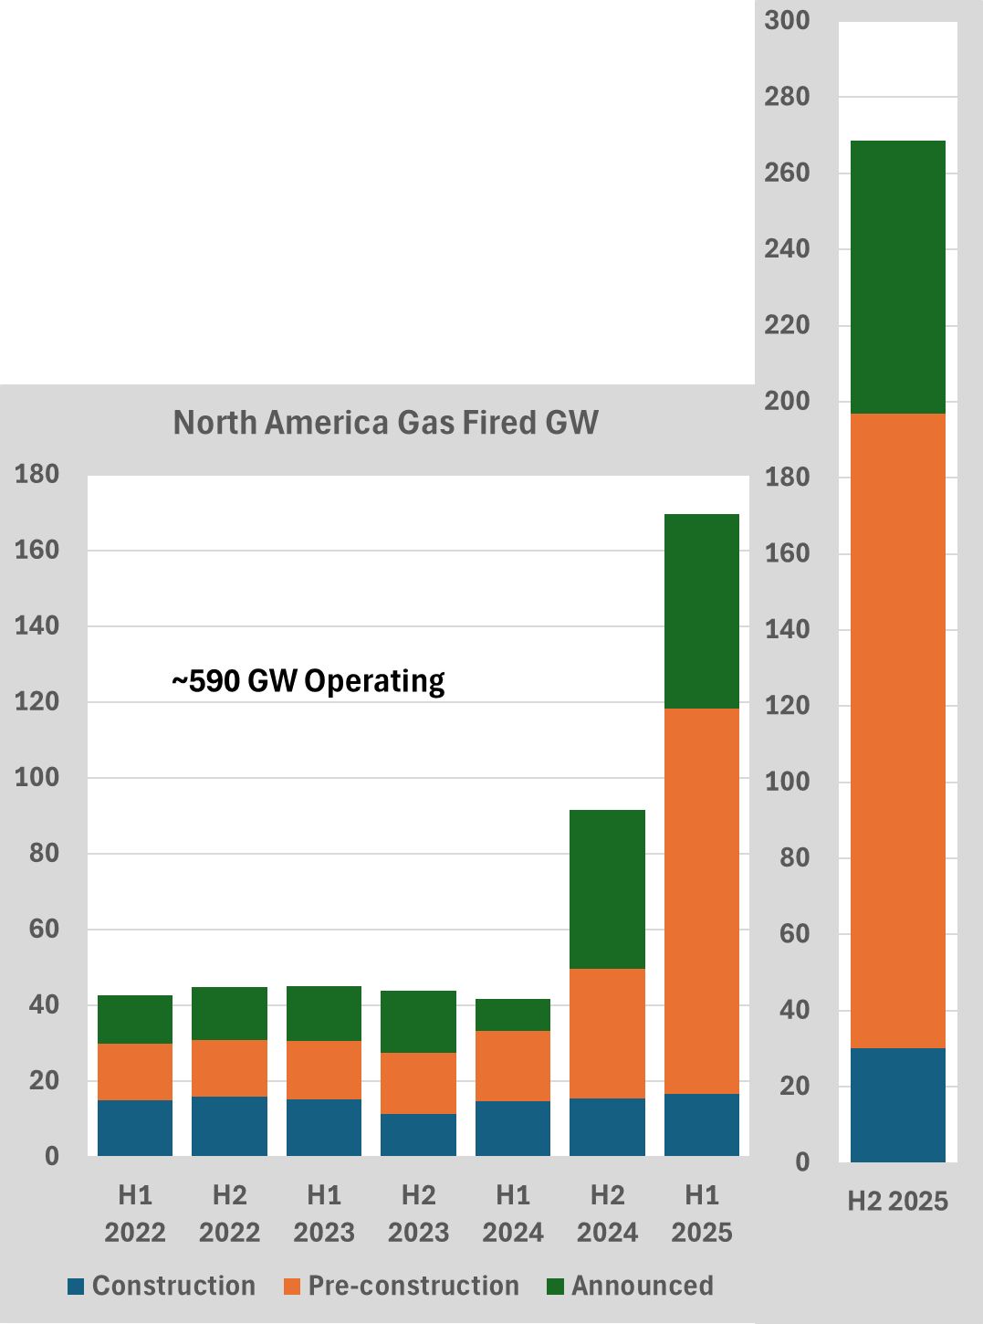This screenshot has height=1324, width=983.
Task: Click the orange Pre-construction legend swatch
Action: [x=292, y=1287]
